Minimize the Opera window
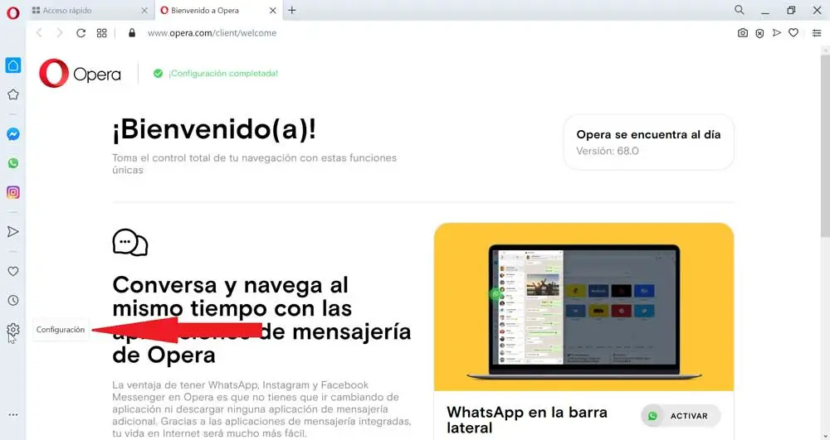830x440 pixels. pos(765,11)
